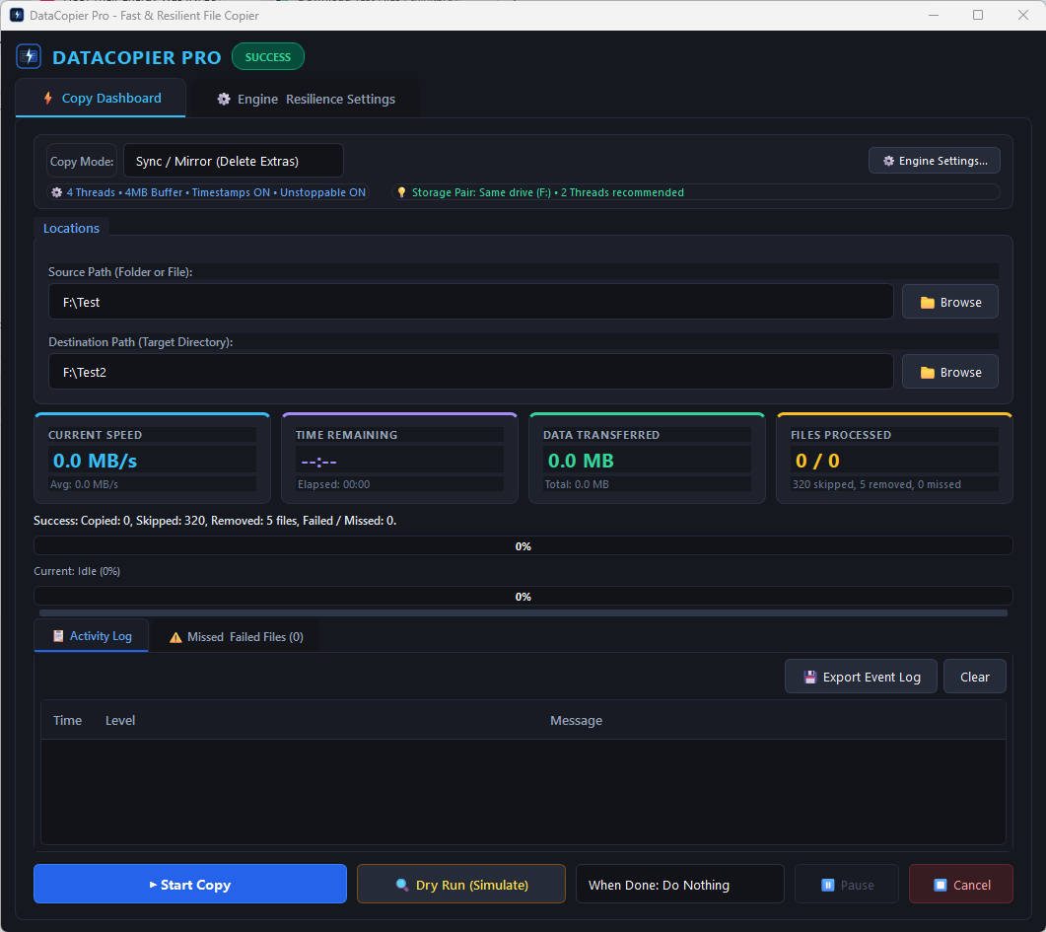Open the Engine Resilience Settings tab
1046x932 pixels.
pos(306,99)
